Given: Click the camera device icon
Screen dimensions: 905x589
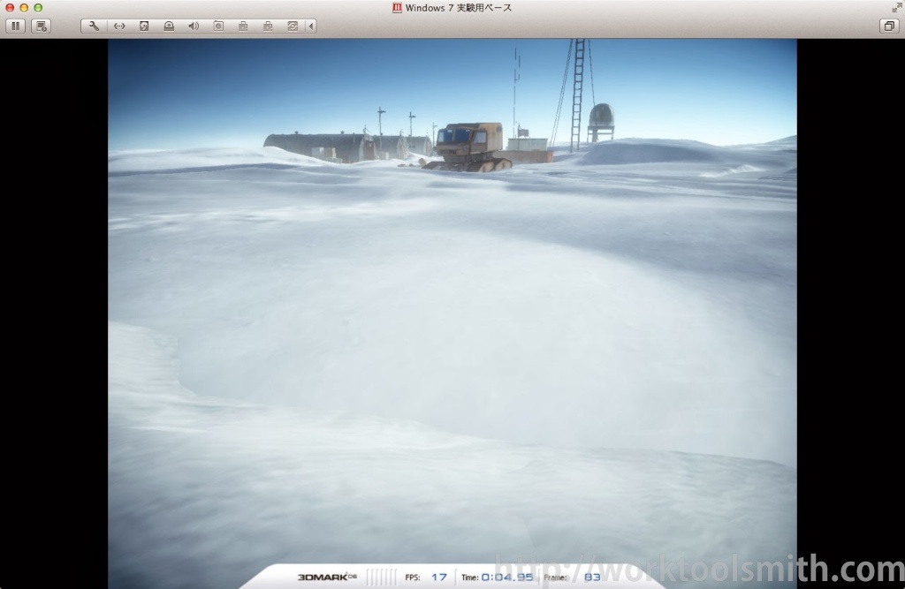Looking at the screenshot, I should click(x=218, y=26).
